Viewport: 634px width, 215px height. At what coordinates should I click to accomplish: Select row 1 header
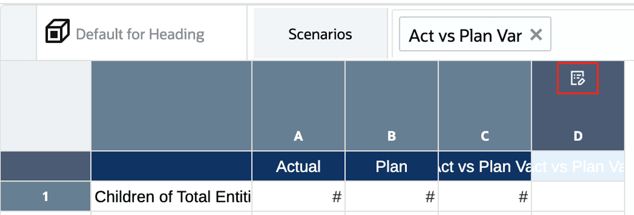click(x=45, y=196)
